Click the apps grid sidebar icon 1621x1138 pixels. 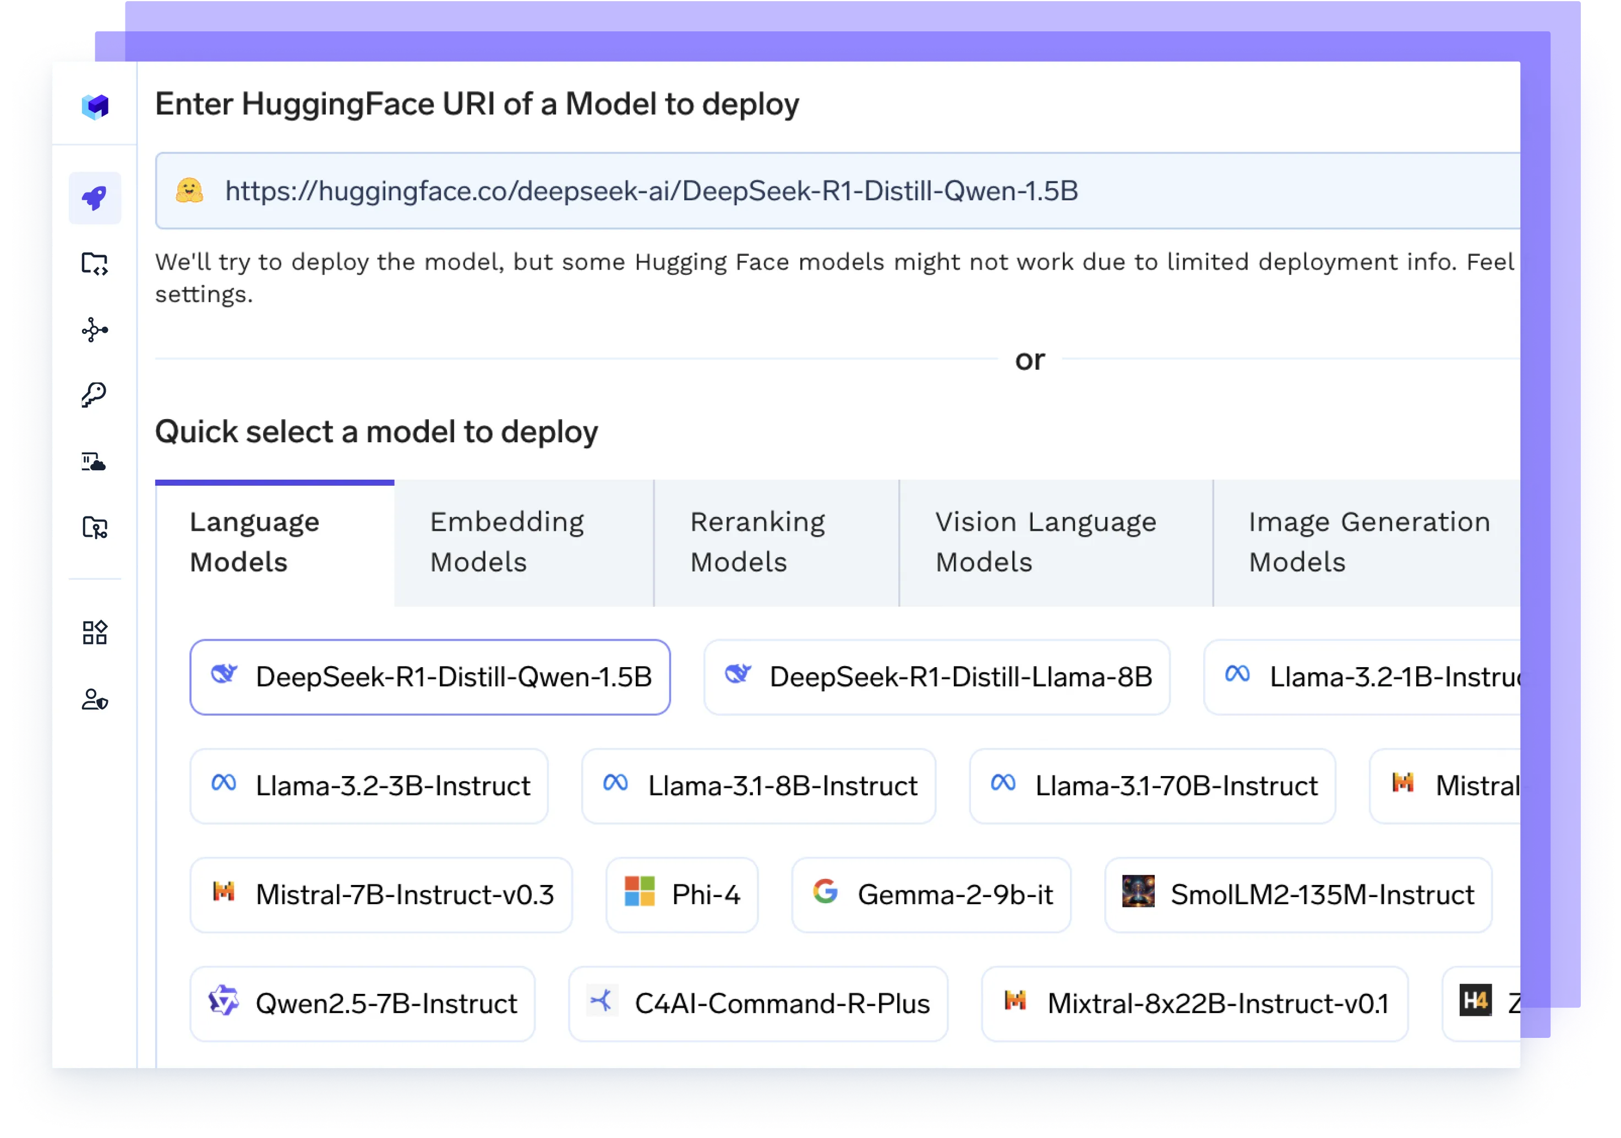pos(95,632)
